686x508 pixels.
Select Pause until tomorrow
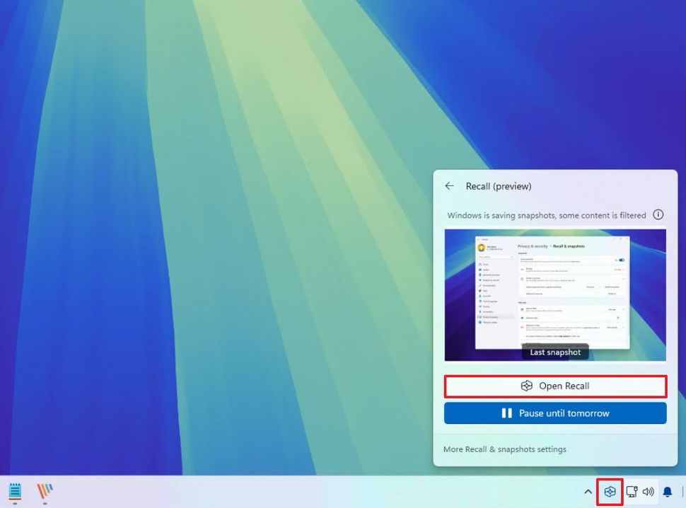tap(554, 413)
